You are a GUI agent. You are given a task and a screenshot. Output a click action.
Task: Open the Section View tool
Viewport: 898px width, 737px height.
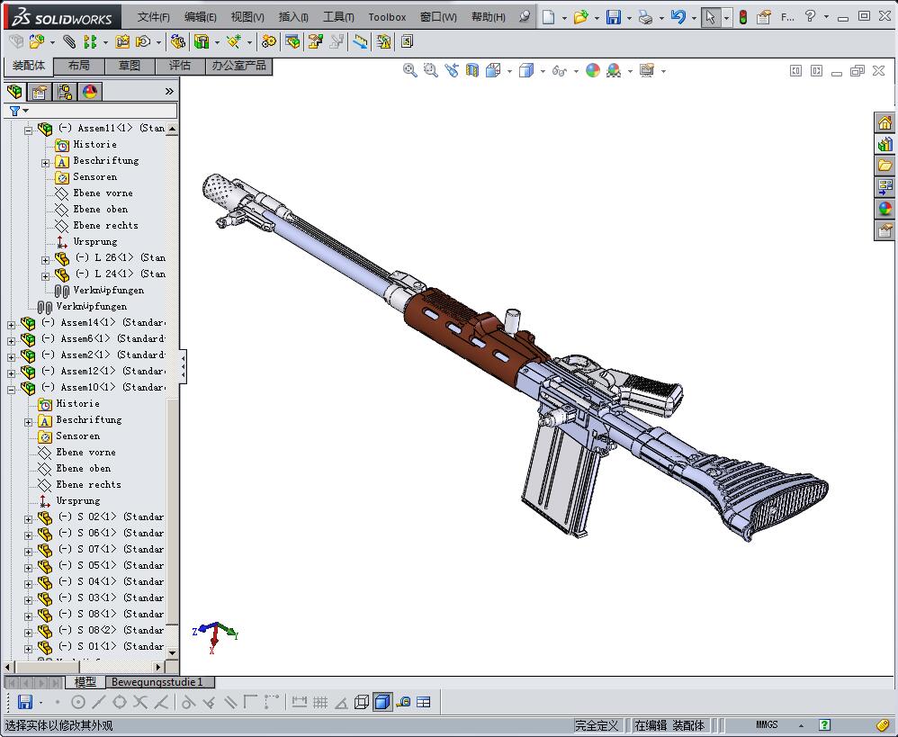point(472,70)
